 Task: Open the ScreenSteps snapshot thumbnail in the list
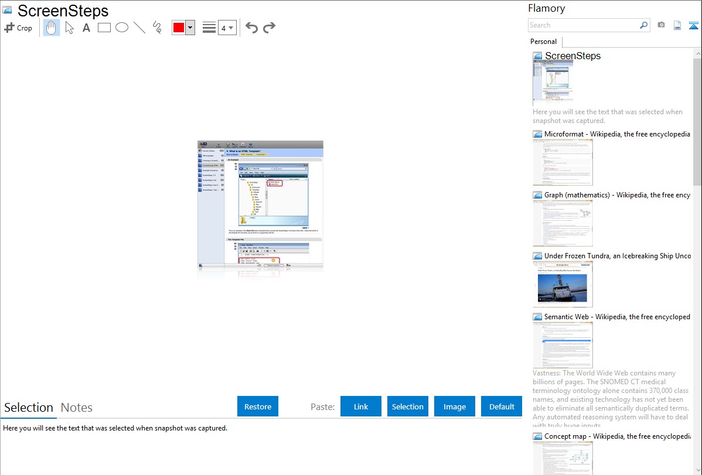pyautogui.click(x=553, y=83)
